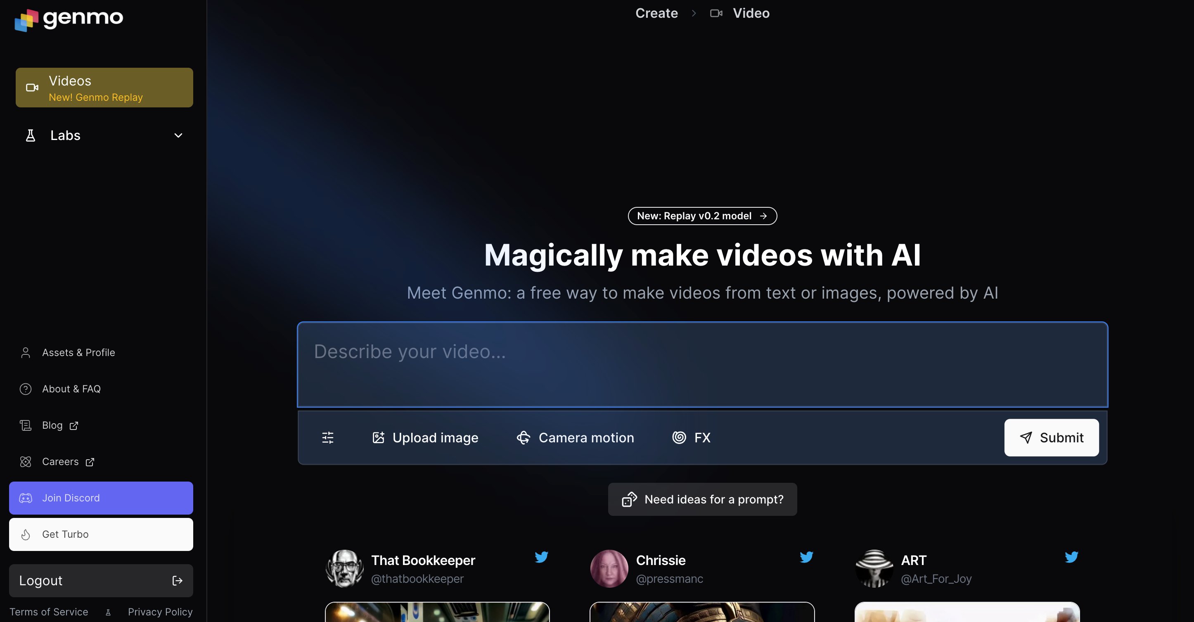Viewport: 1194px width, 622px height.
Task: Click the Logout arrow icon
Action: [177, 580]
